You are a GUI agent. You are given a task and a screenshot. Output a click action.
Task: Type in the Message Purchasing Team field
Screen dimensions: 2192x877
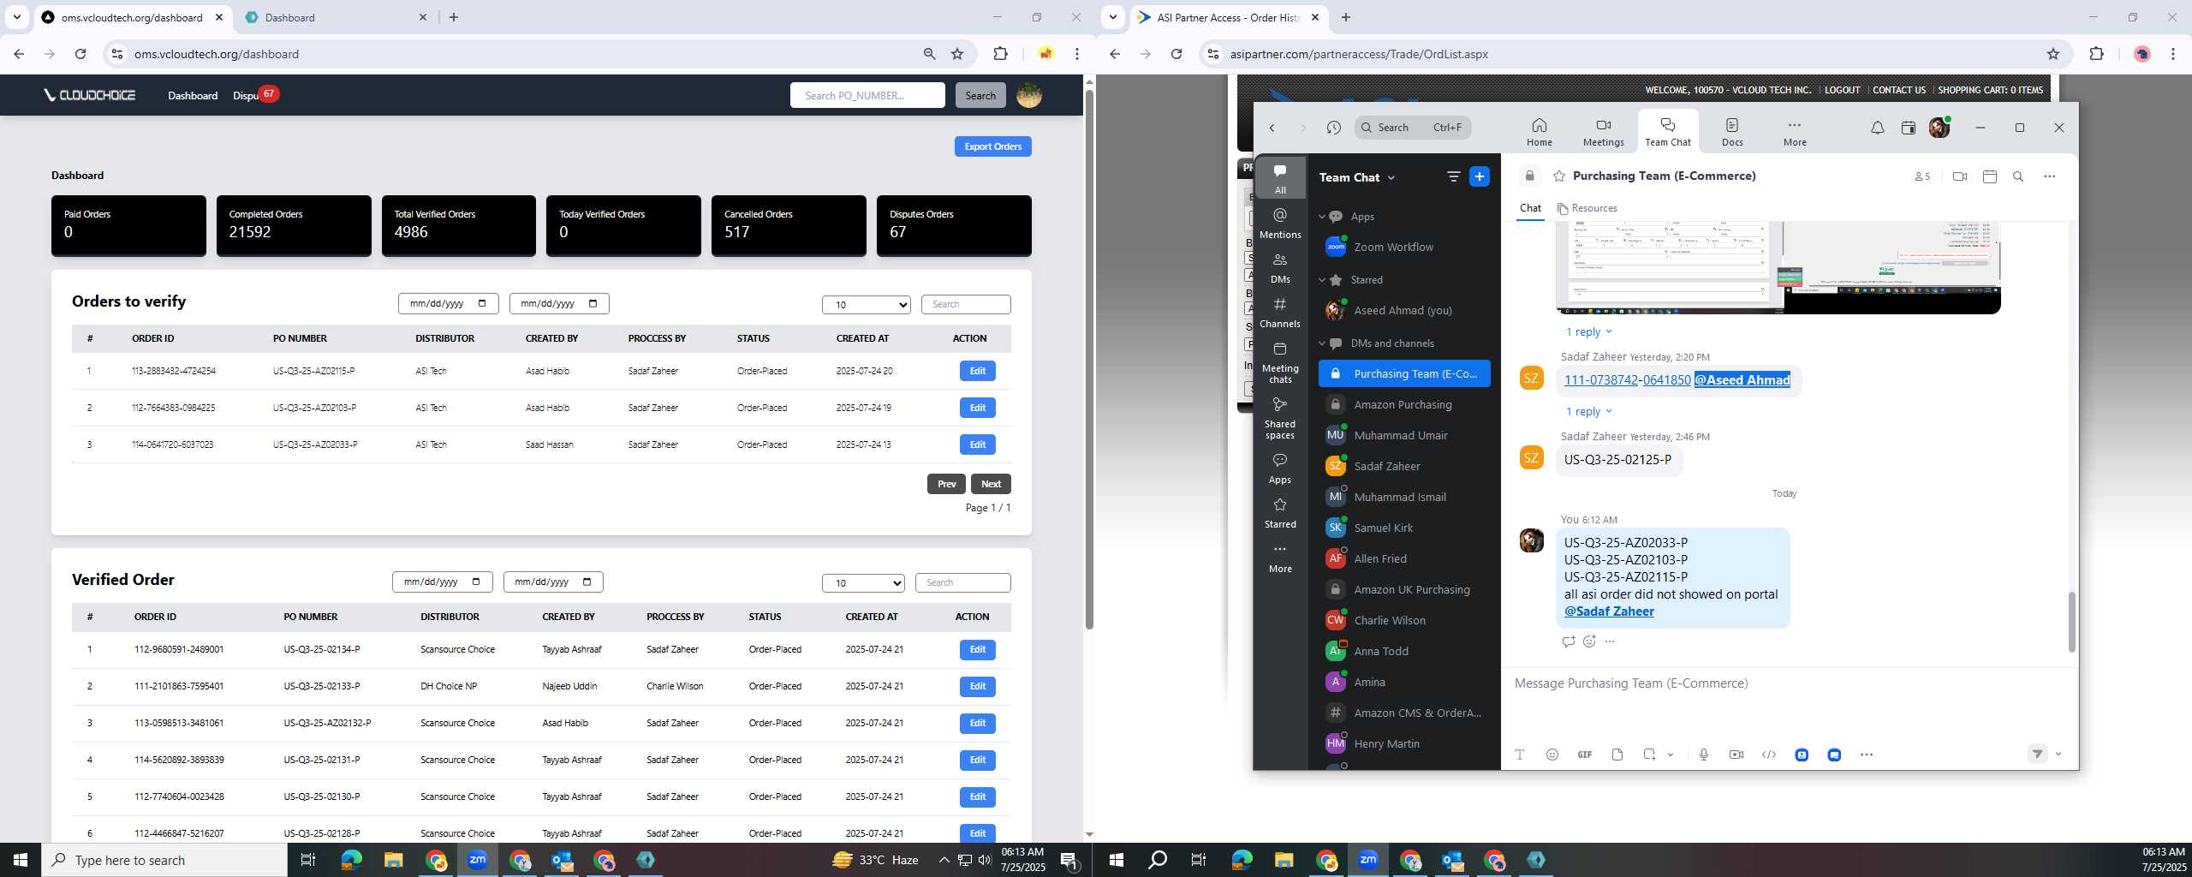(1790, 683)
